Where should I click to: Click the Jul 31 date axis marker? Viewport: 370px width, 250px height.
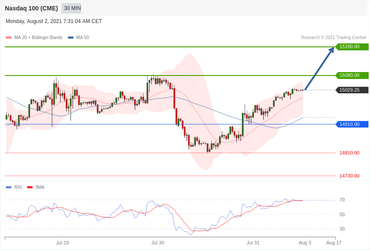[253, 243]
